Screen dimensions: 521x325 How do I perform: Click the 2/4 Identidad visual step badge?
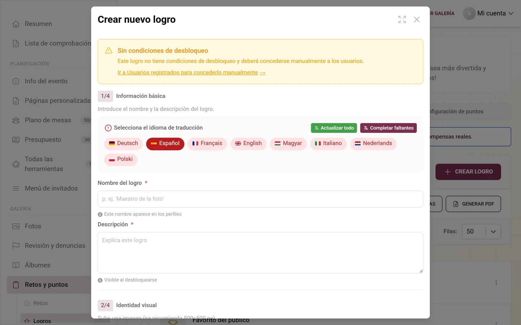105,305
